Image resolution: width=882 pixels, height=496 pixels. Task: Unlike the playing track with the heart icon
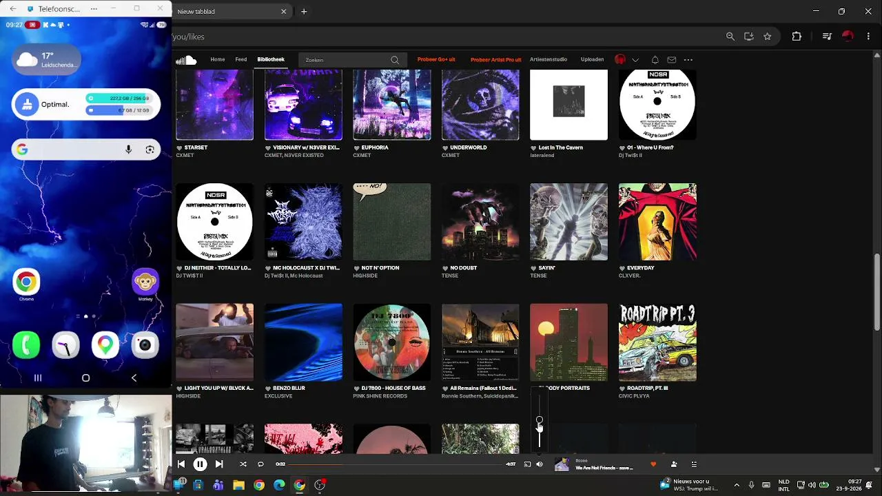tap(653, 464)
